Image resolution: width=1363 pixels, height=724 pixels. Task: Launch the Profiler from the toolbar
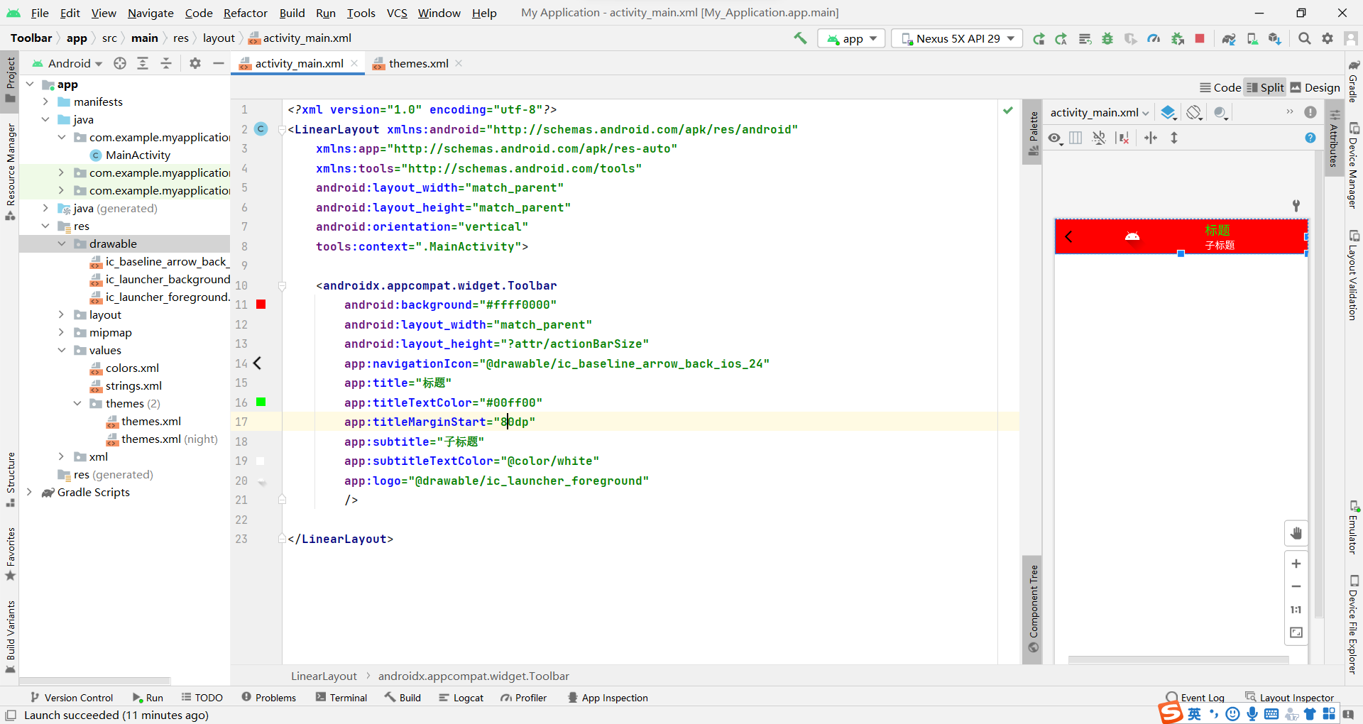[x=1154, y=38]
